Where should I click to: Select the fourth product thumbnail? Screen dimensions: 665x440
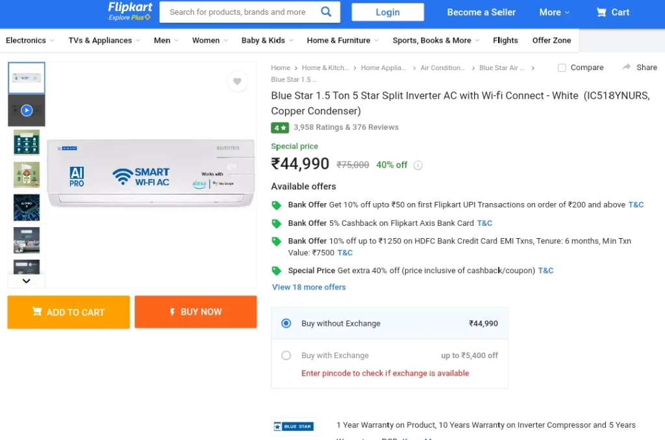[26, 175]
